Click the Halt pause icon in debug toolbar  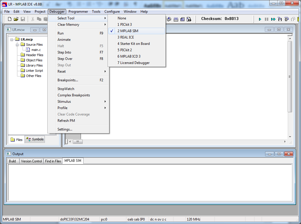pyautogui.click(x=266, y=19)
